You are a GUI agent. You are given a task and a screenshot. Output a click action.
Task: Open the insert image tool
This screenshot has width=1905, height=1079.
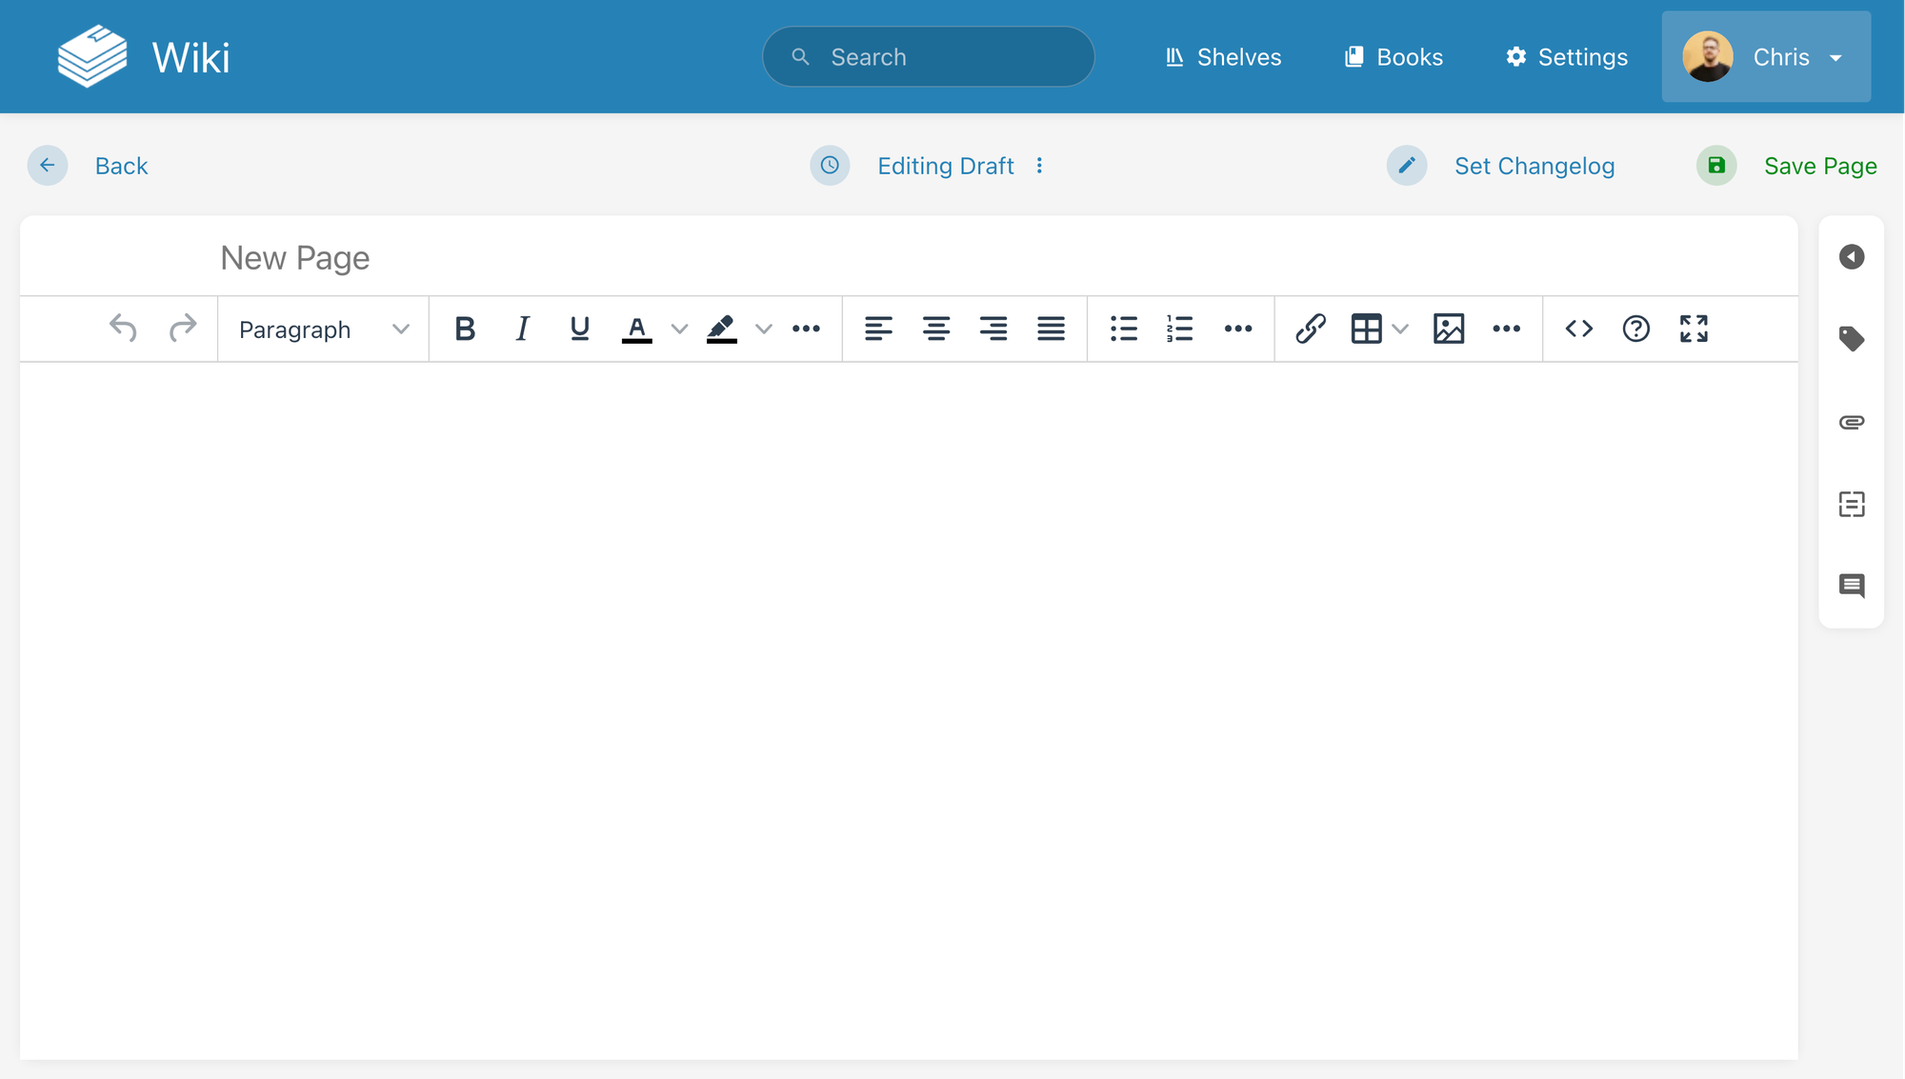(x=1448, y=329)
